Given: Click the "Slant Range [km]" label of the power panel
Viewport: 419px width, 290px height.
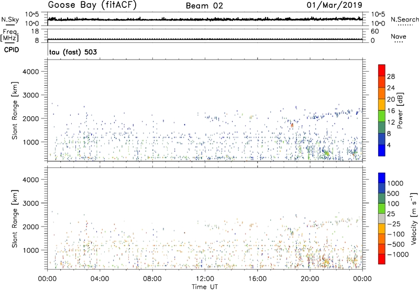Looking at the screenshot, I should click(x=15, y=110).
